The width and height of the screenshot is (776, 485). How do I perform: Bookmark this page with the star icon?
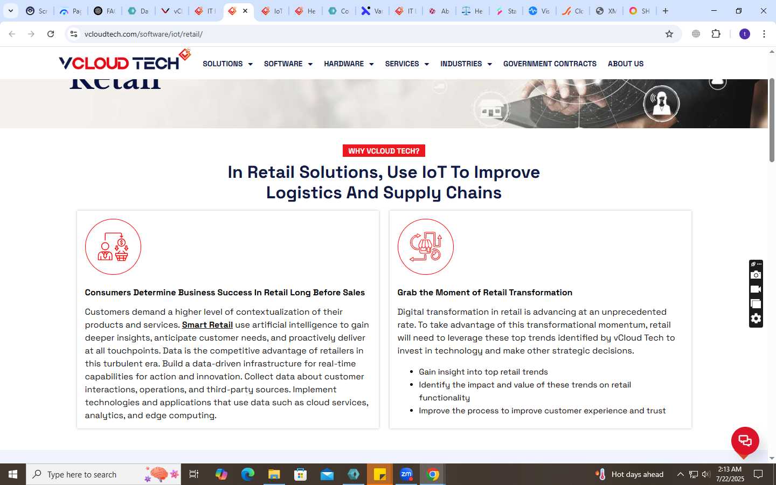pyautogui.click(x=669, y=34)
